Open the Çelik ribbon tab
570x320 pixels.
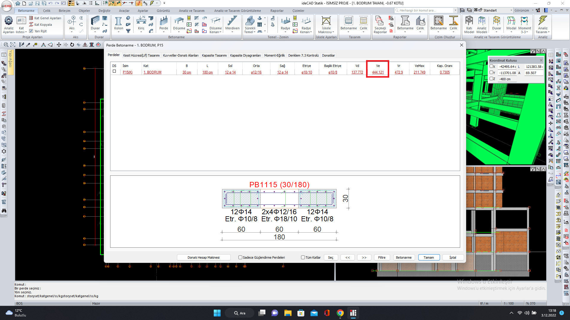[47, 11]
